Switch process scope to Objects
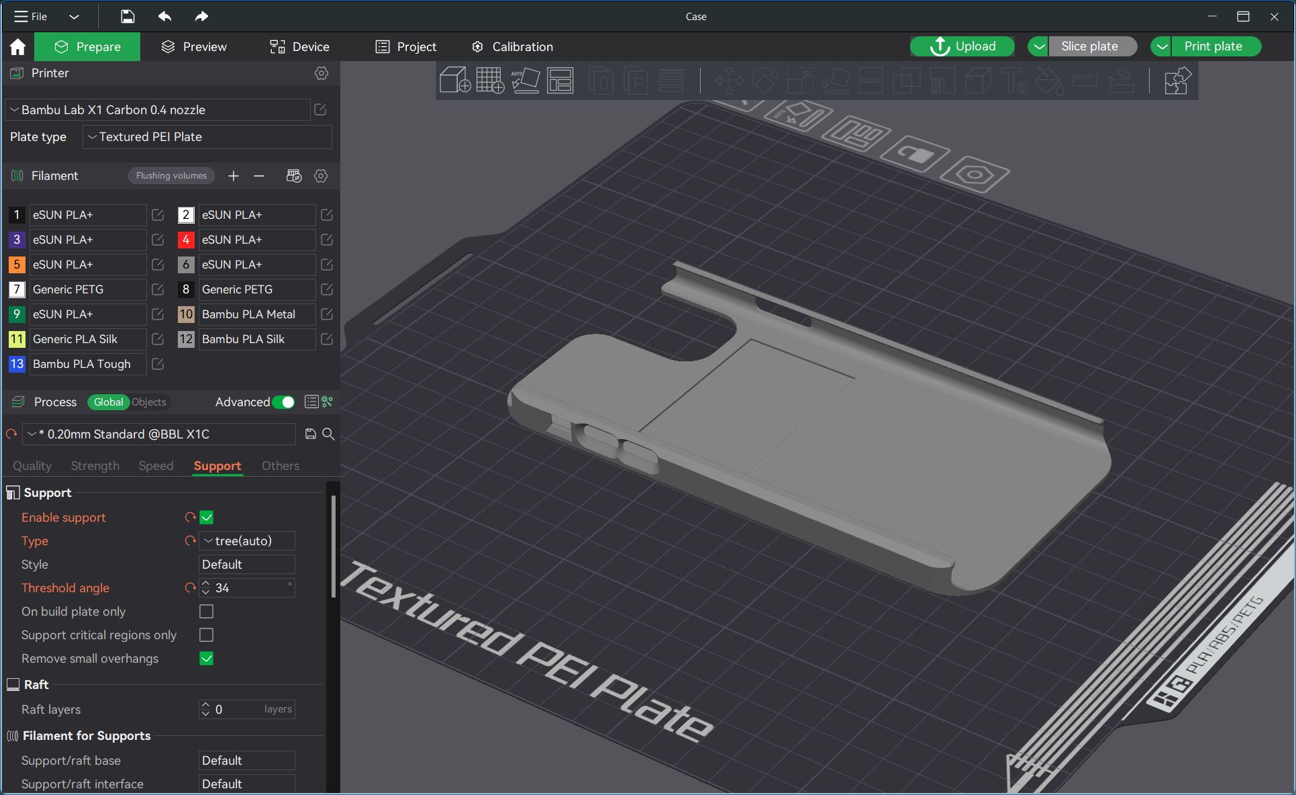Image resolution: width=1296 pixels, height=795 pixels. tap(148, 402)
